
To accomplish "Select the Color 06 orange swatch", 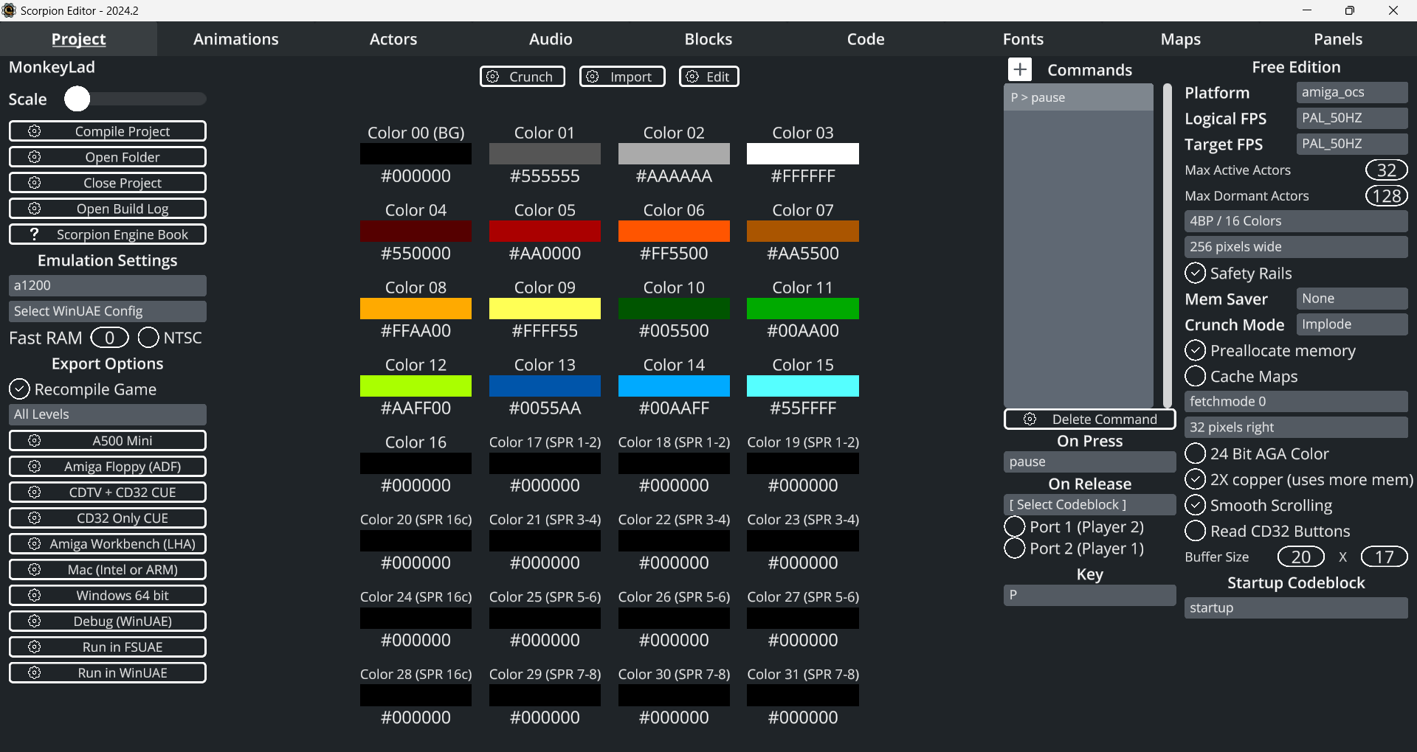I will [674, 231].
